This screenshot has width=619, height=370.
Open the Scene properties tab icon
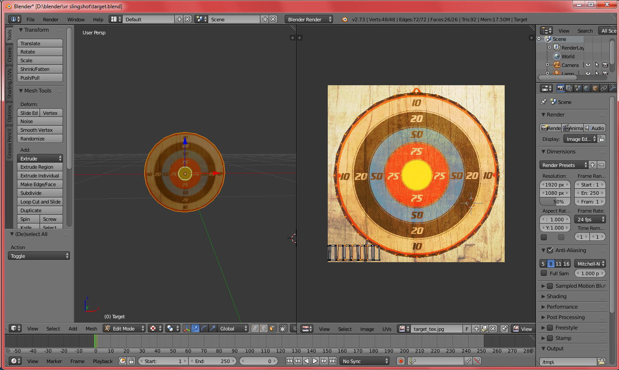tap(578, 88)
